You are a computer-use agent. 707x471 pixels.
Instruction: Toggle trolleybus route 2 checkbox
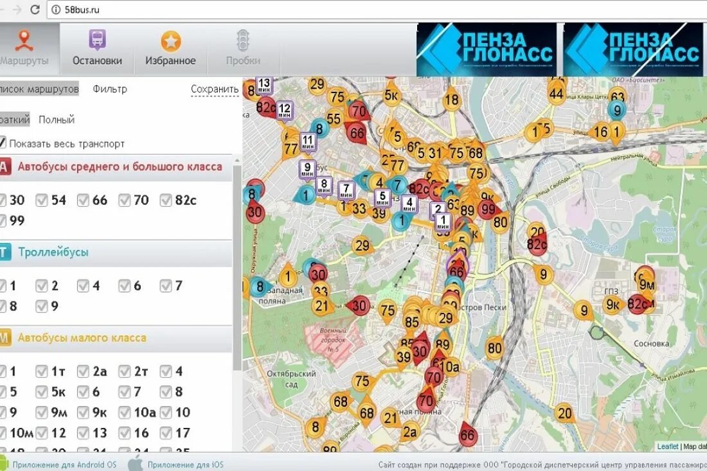[42, 286]
